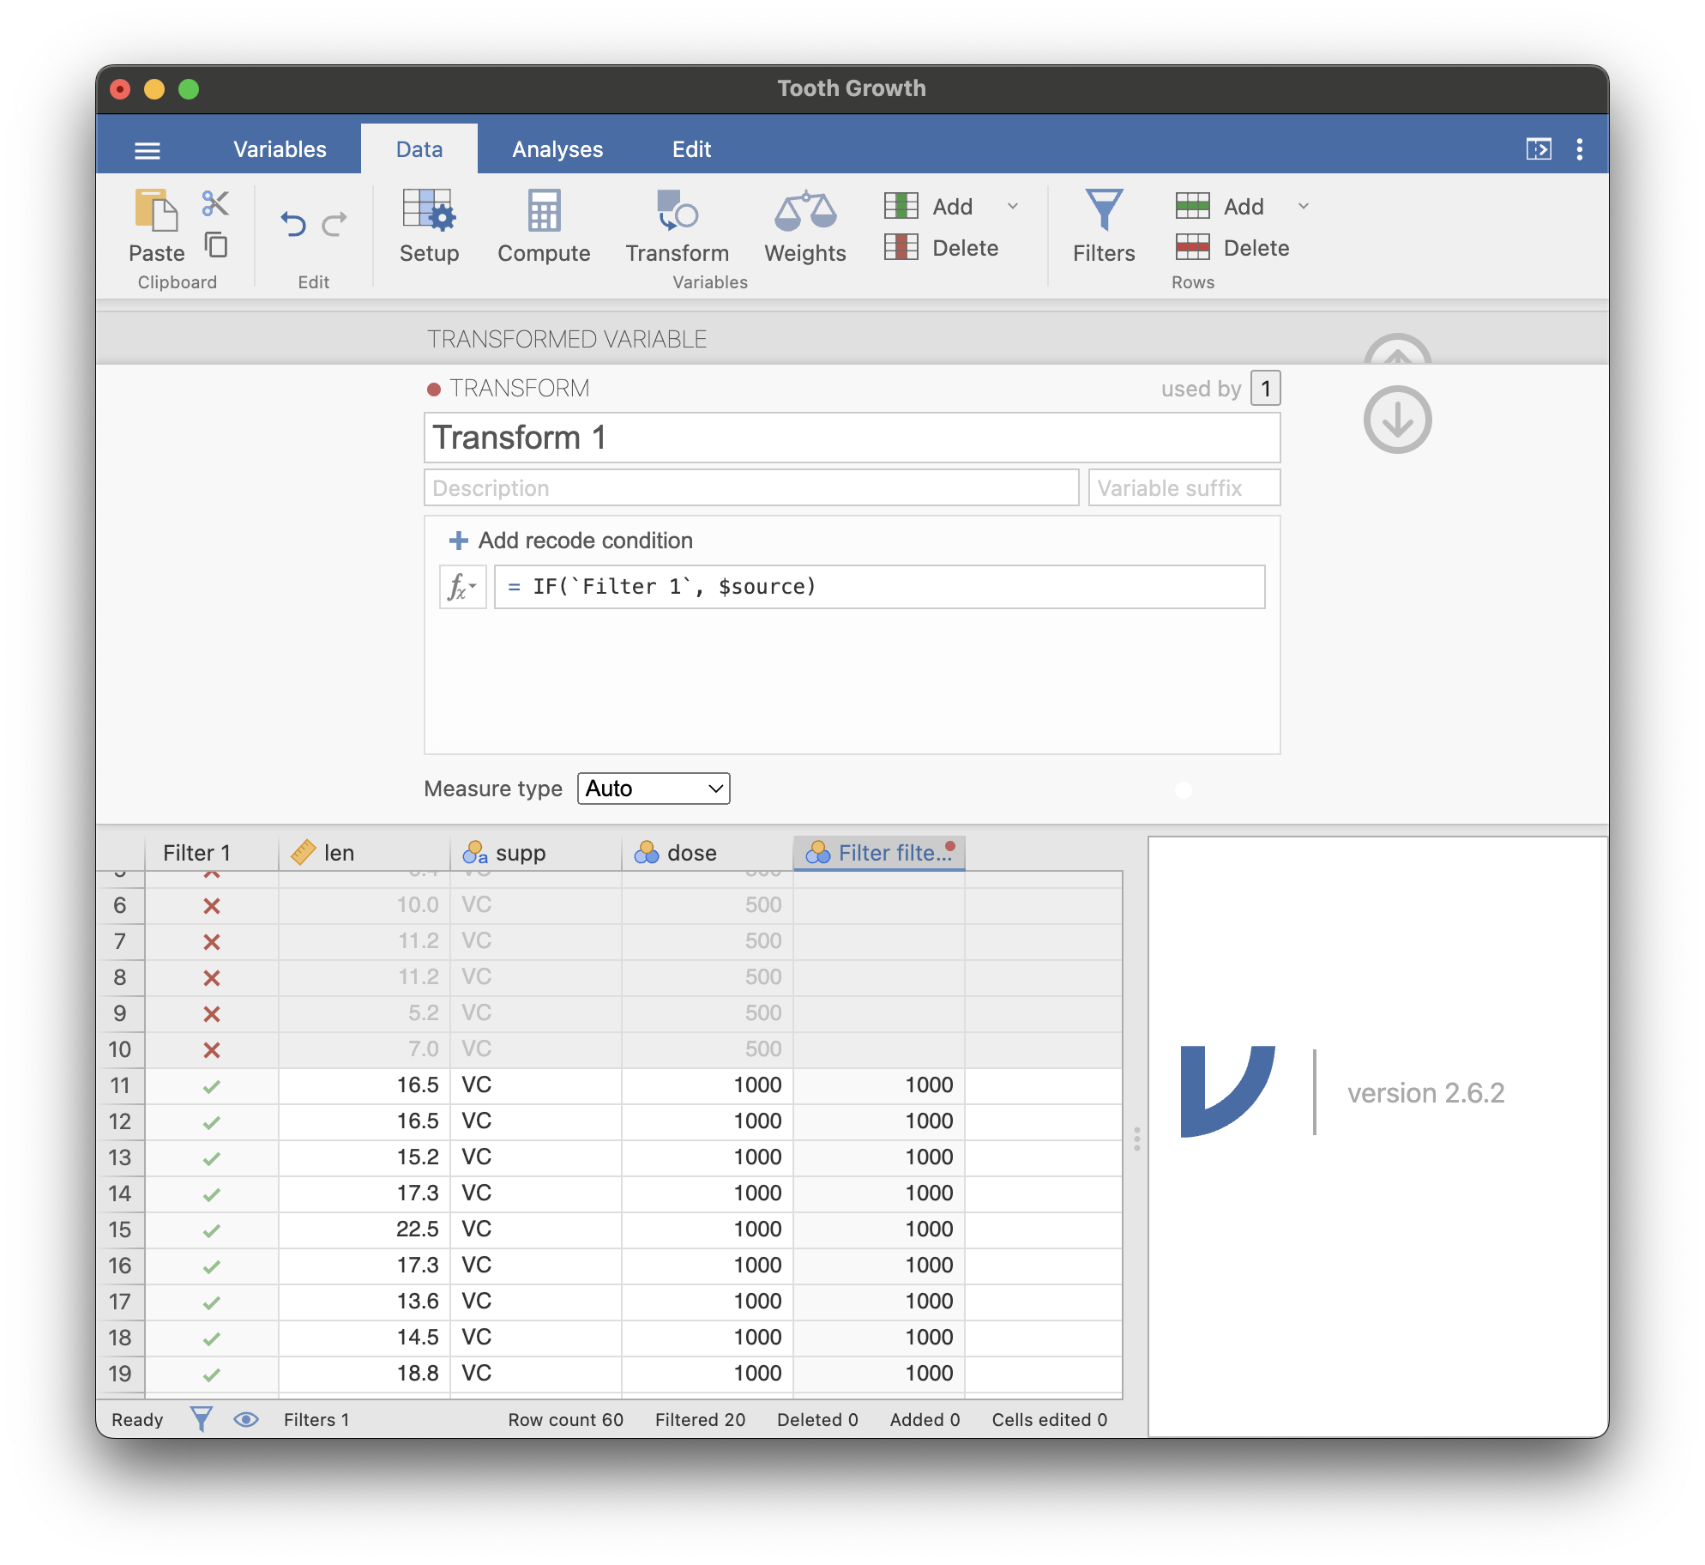The height and width of the screenshot is (1565, 1705).
Task: Hide the transform editor with down arrow
Action: [x=1397, y=420]
